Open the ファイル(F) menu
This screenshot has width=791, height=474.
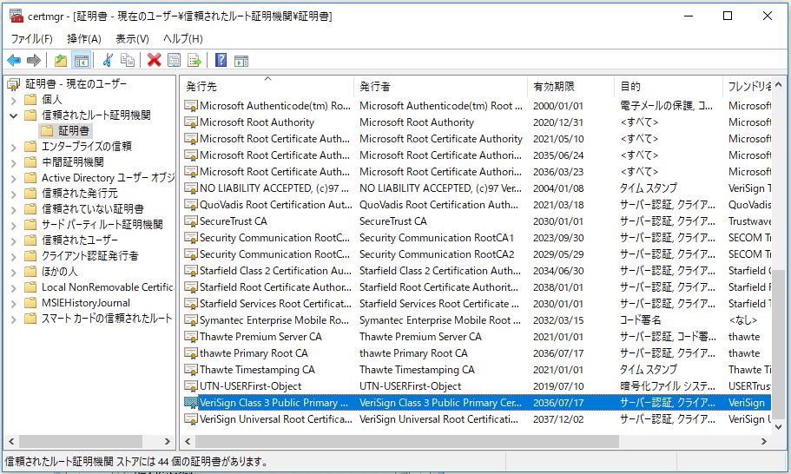pyautogui.click(x=32, y=39)
